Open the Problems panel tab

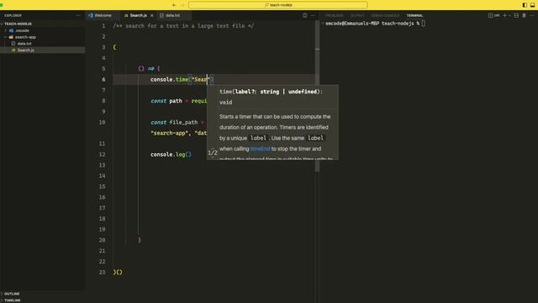[x=335, y=15]
